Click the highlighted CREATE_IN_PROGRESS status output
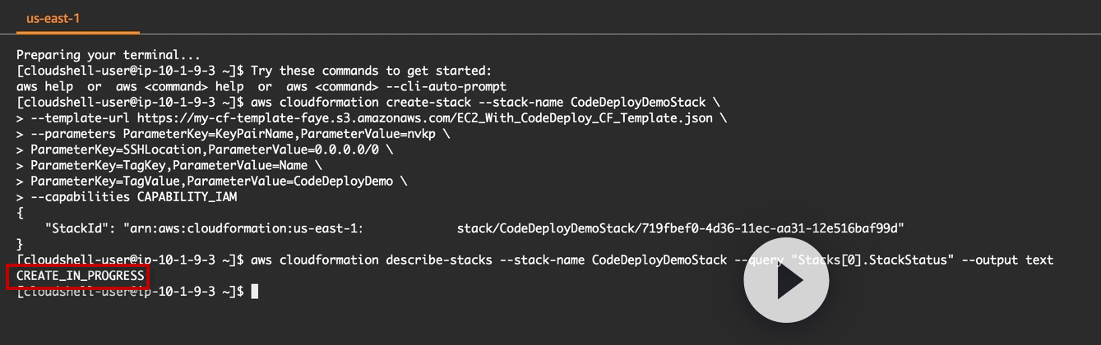The width and height of the screenshot is (1101, 345). pyautogui.click(x=81, y=276)
